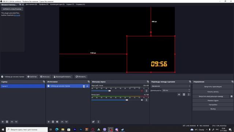Open the scene transition type dropdown
Image resolution: width=234 pixels, height=132 pixels.
coord(171,86)
